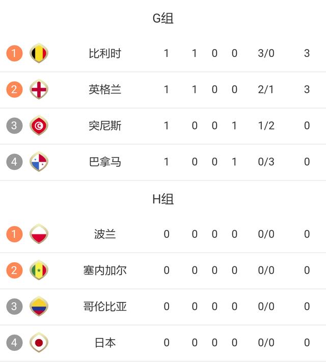Select the Colombia flag icon
This screenshot has width=326, height=362.
click(39, 306)
